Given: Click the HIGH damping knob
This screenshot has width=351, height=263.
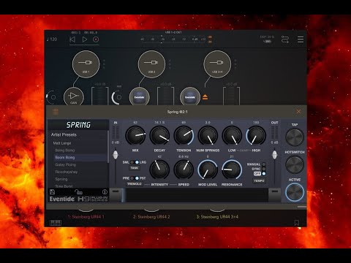Looking at the screenshot, I should [x=256, y=135].
